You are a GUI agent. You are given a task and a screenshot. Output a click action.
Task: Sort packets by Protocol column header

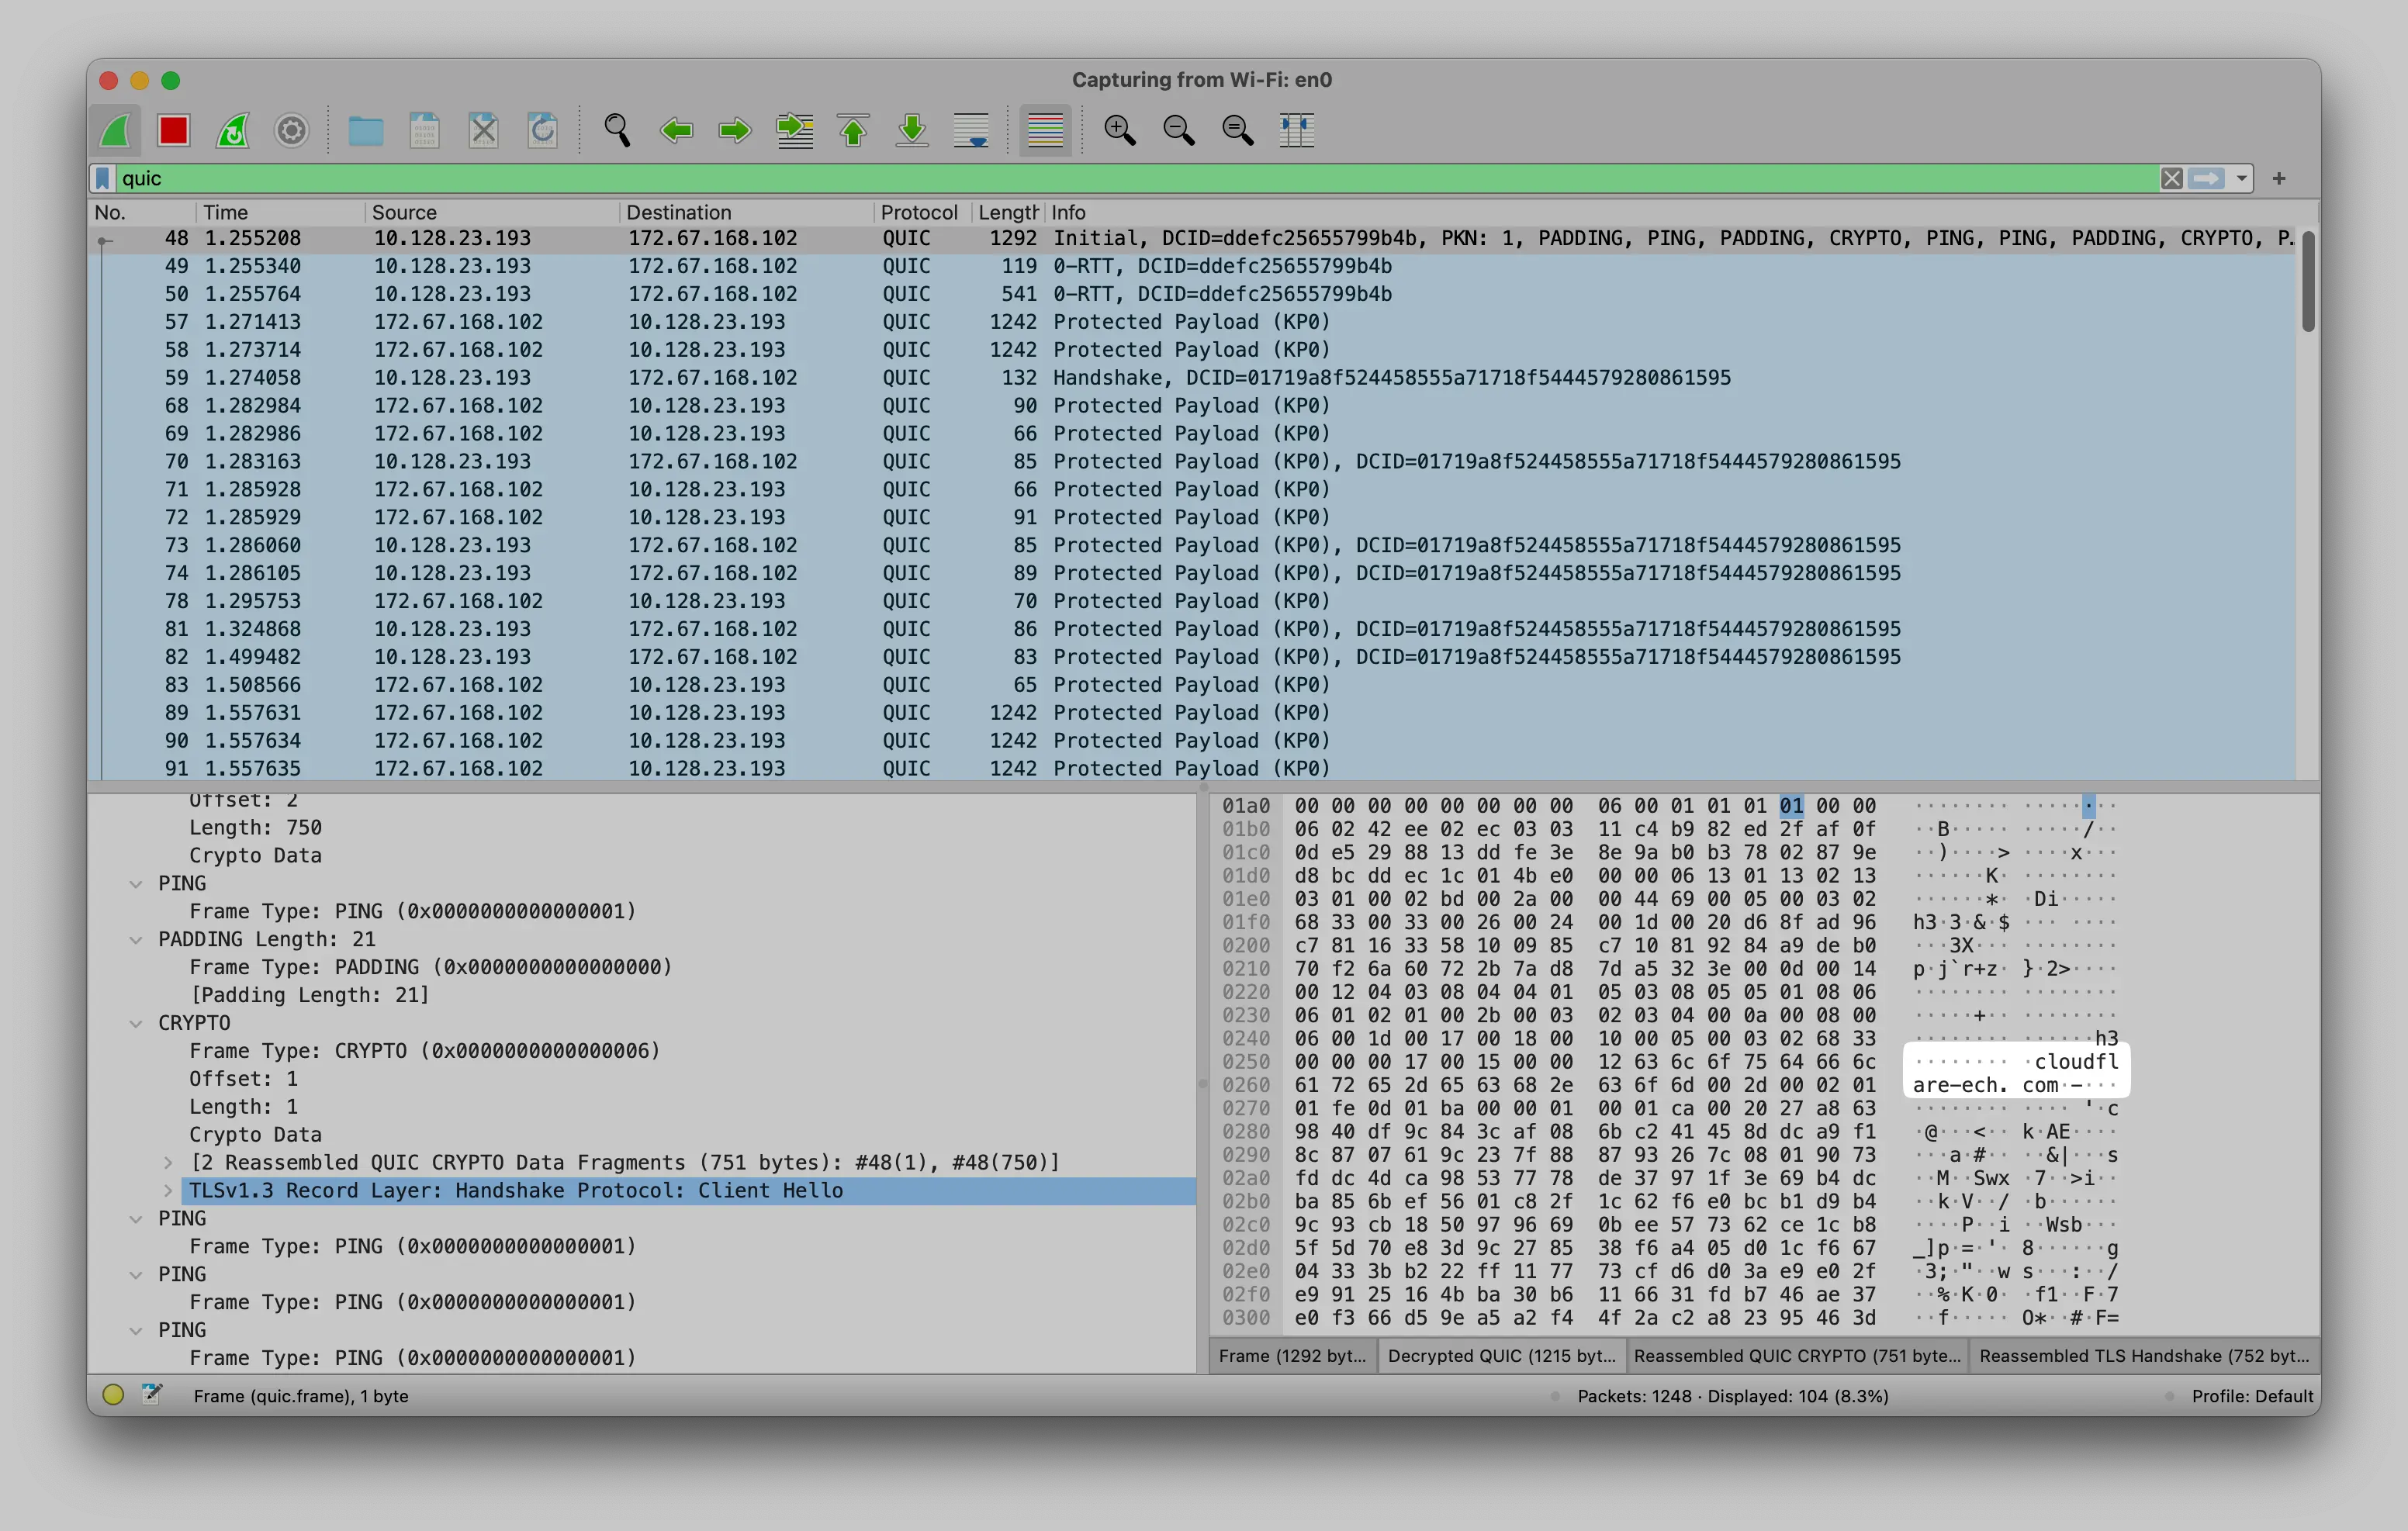pyautogui.click(x=918, y=212)
